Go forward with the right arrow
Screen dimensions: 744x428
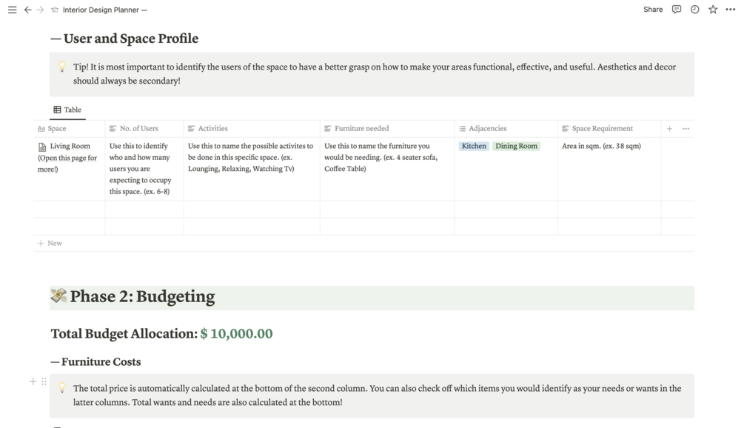(x=40, y=10)
